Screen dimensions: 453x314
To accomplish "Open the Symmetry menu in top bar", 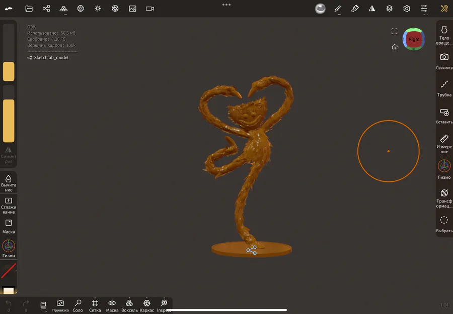I will pyautogui.click(x=372, y=9).
